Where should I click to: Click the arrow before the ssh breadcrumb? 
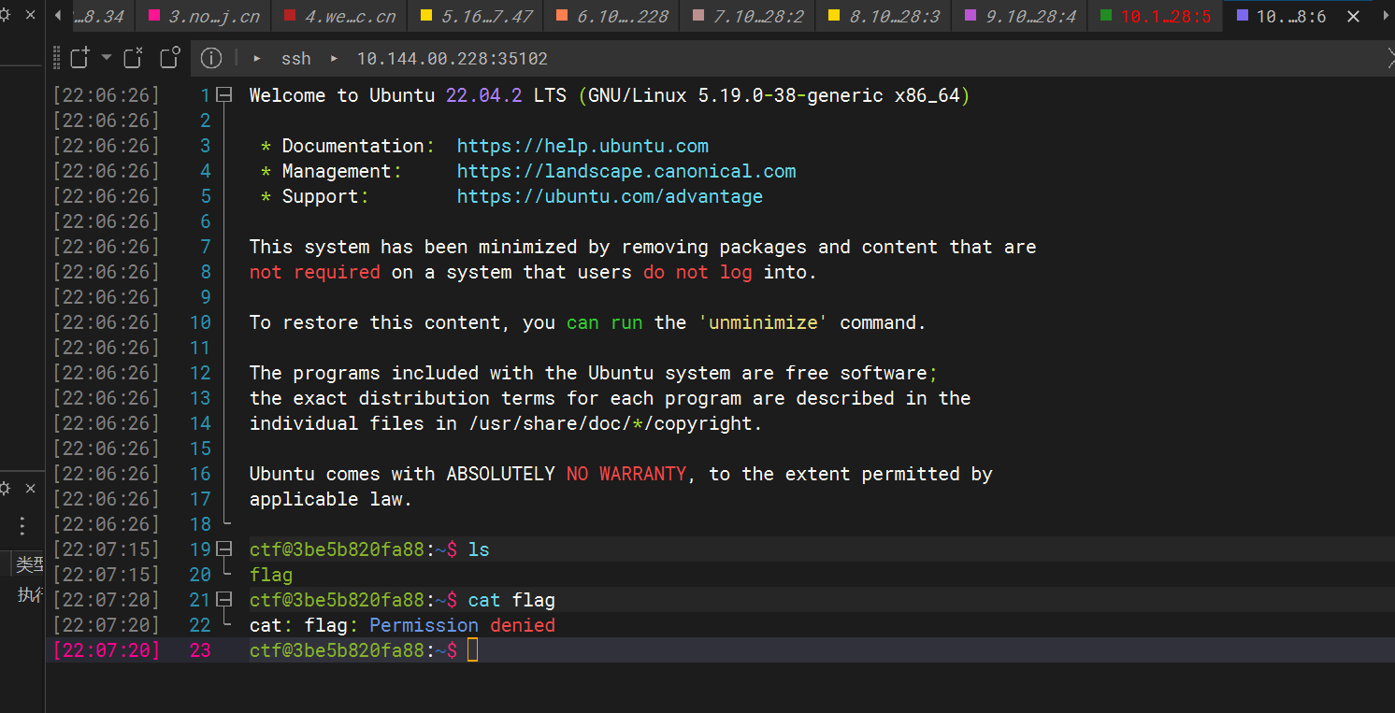(257, 58)
